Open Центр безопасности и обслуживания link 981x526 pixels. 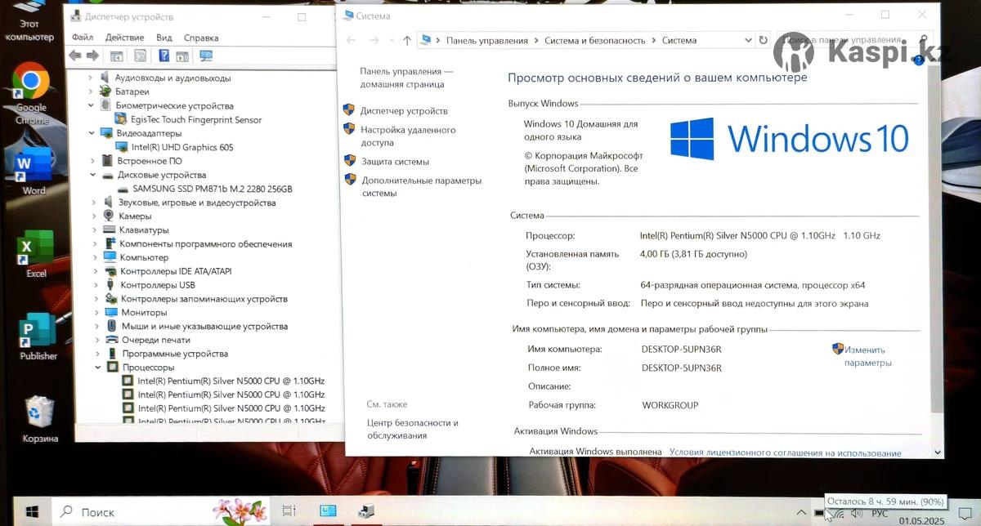point(413,429)
